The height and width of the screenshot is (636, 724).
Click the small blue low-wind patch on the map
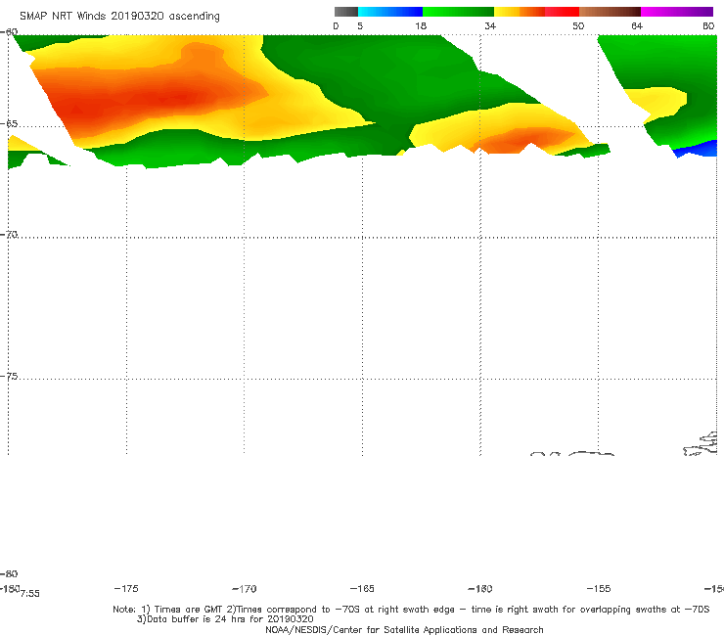pos(698,149)
